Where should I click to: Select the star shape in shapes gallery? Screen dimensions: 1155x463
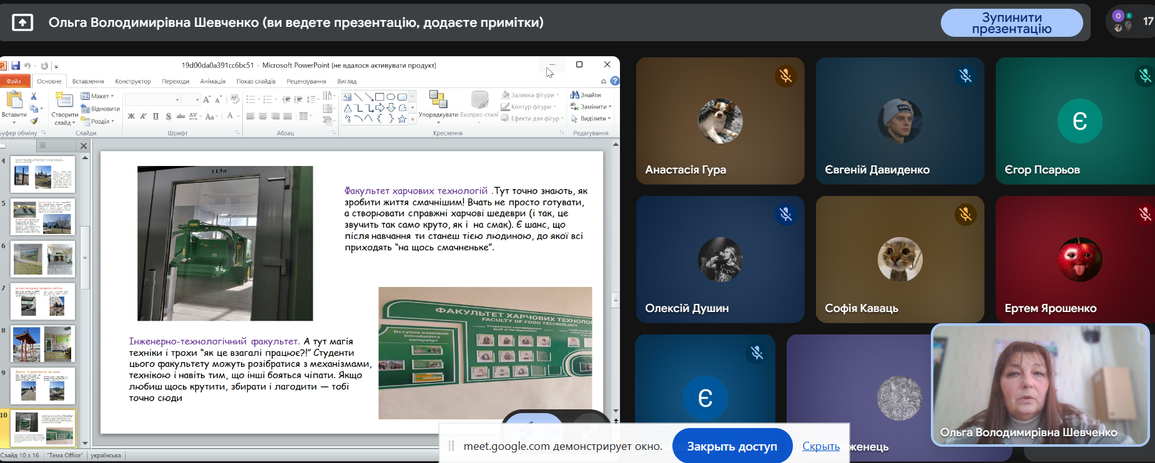(x=402, y=119)
